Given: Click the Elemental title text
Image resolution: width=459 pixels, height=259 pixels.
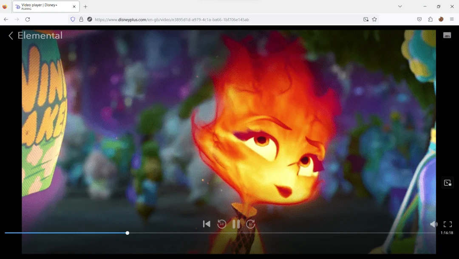Looking at the screenshot, I should pyautogui.click(x=40, y=36).
